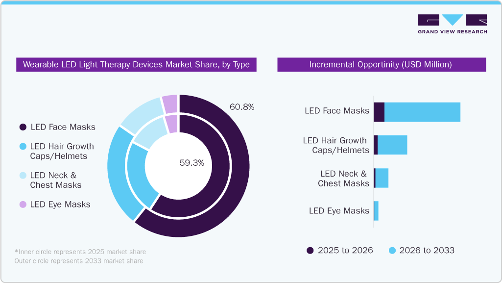
Task: Click the 59.3% center label
Action: pos(192,163)
